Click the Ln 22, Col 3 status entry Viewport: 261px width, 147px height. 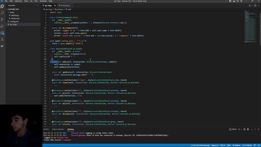(x=200, y=145)
